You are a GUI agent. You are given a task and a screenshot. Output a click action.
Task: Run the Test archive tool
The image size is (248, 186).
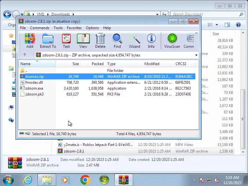(x=66, y=41)
